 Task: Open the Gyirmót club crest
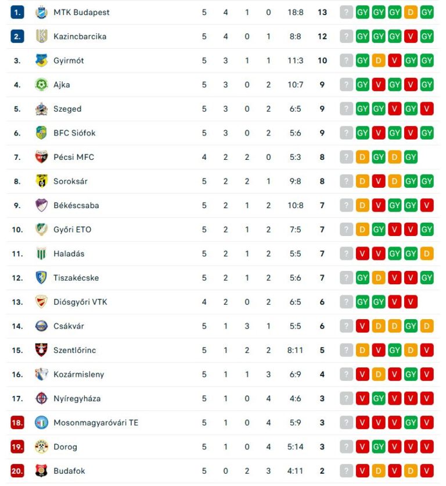(41, 60)
